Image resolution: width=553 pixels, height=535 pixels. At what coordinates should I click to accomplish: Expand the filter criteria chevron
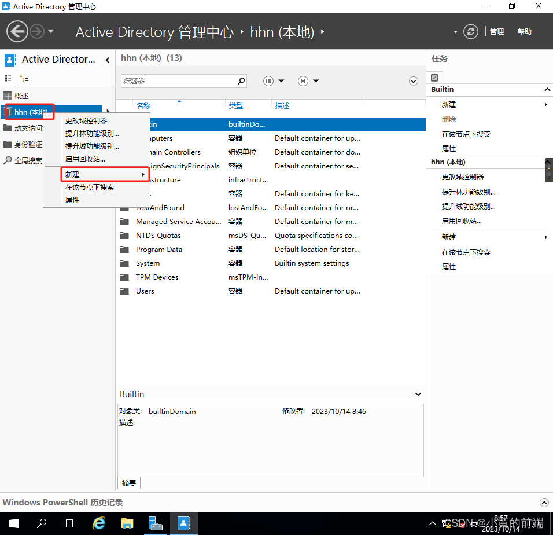click(414, 81)
